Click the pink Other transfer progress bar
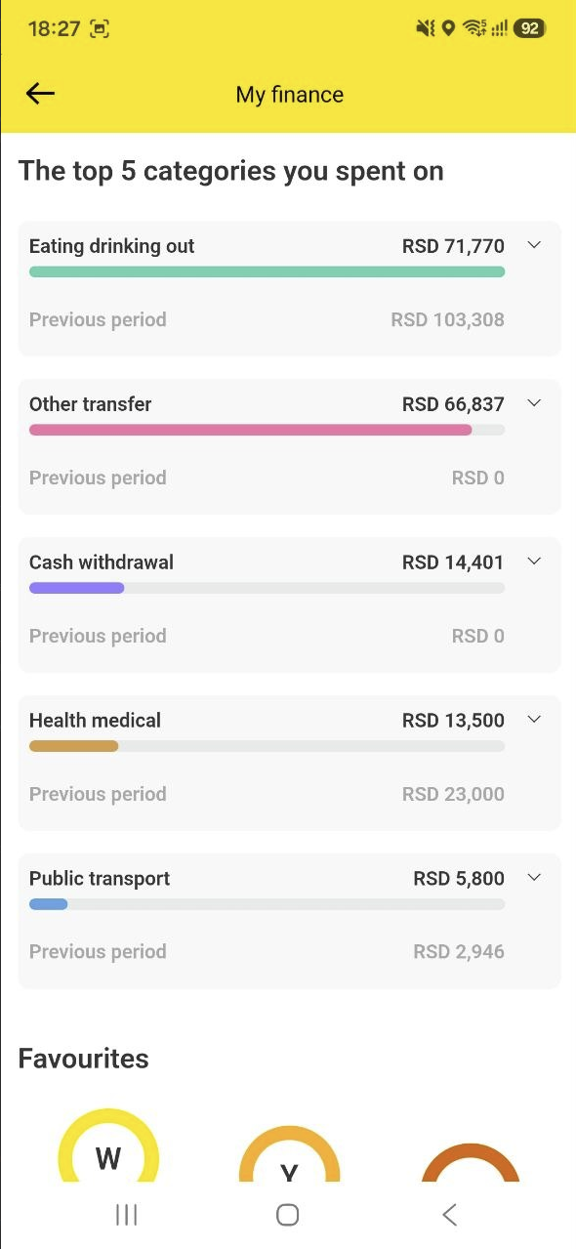This screenshot has width=576, height=1249. 250,430
